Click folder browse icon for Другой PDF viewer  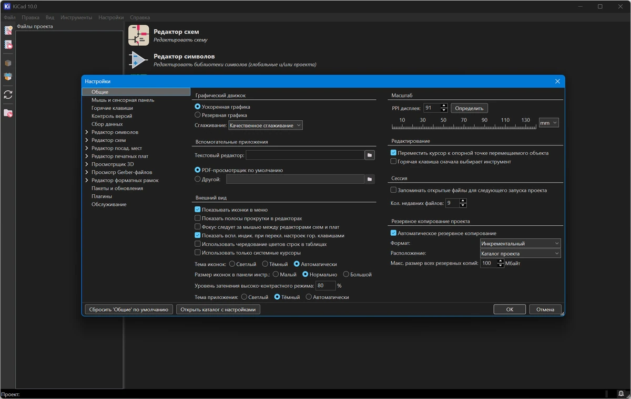coord(370,180)
